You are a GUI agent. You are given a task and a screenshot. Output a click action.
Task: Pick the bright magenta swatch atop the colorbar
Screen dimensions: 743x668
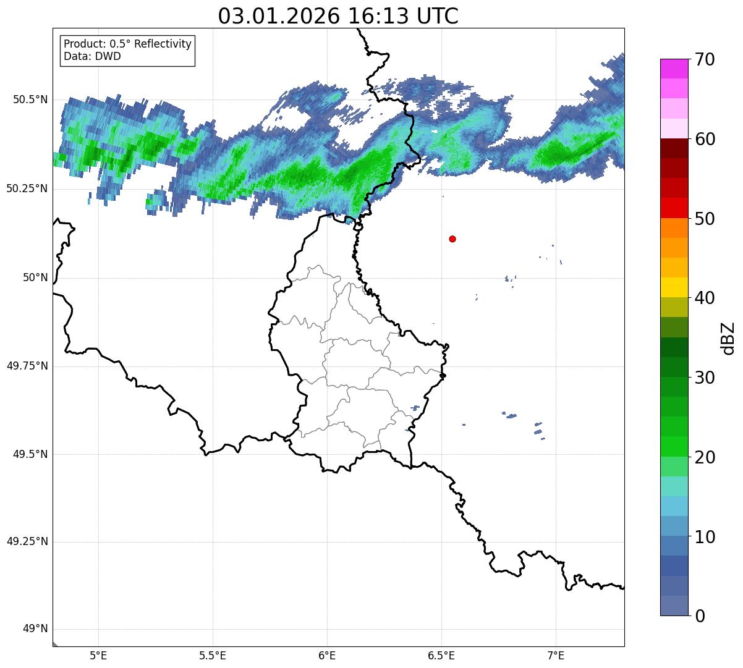[674, 69]
